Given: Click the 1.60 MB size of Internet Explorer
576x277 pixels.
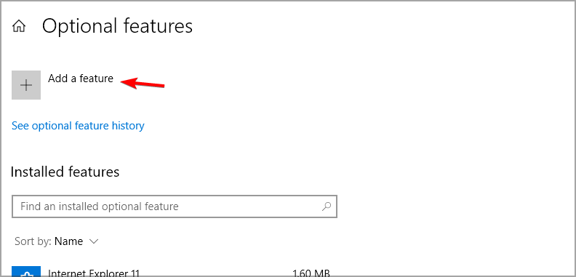Looking at the screenshot, I should coord(311,273).
